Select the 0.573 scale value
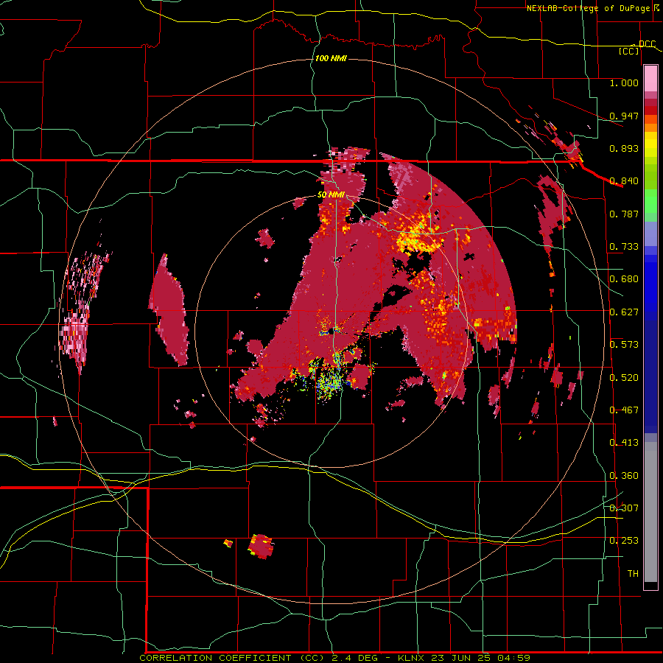Screen dimensions: 663x663 point(624,345)
